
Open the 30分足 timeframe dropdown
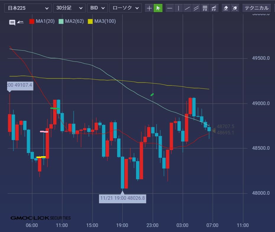tap(69, 8)
